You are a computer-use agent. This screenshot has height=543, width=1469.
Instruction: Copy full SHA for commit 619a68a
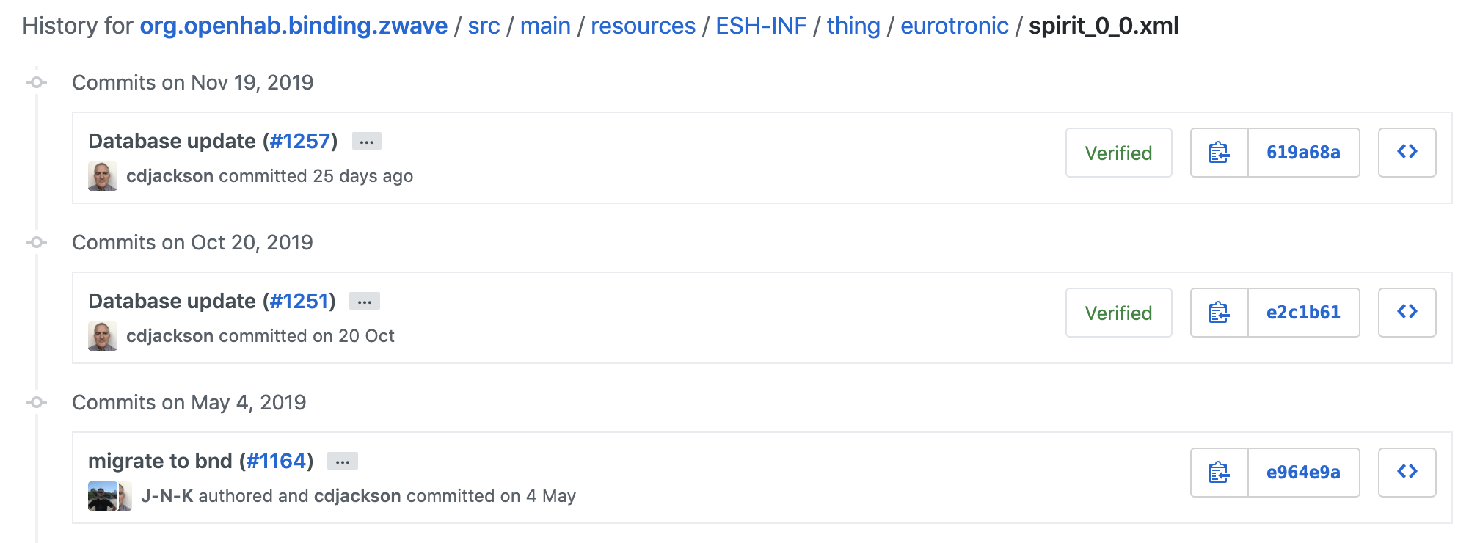pyautogui.click(x=1219, y=153)
